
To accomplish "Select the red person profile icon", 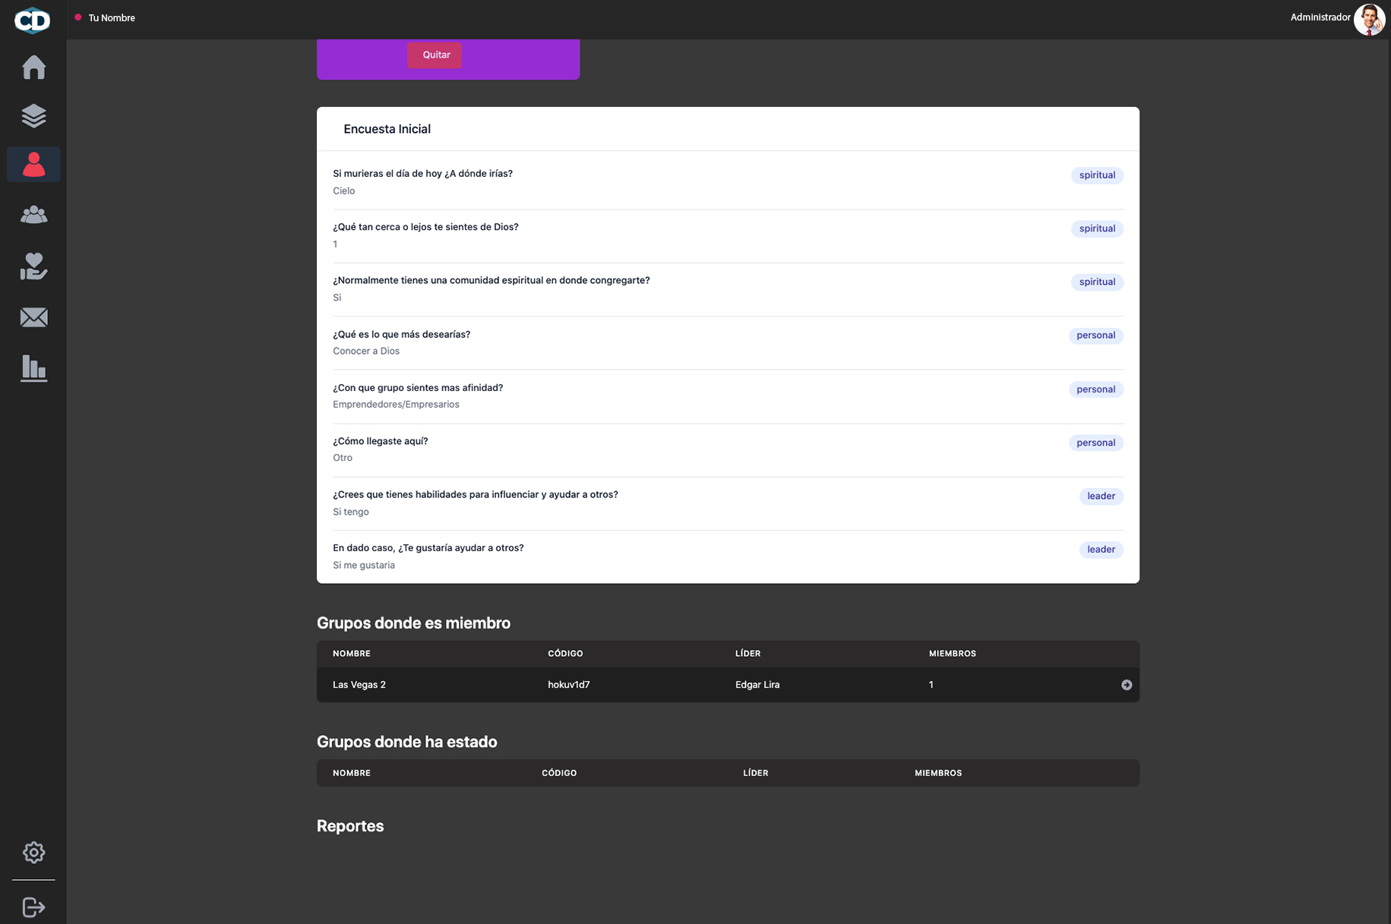I will [33, 164].
